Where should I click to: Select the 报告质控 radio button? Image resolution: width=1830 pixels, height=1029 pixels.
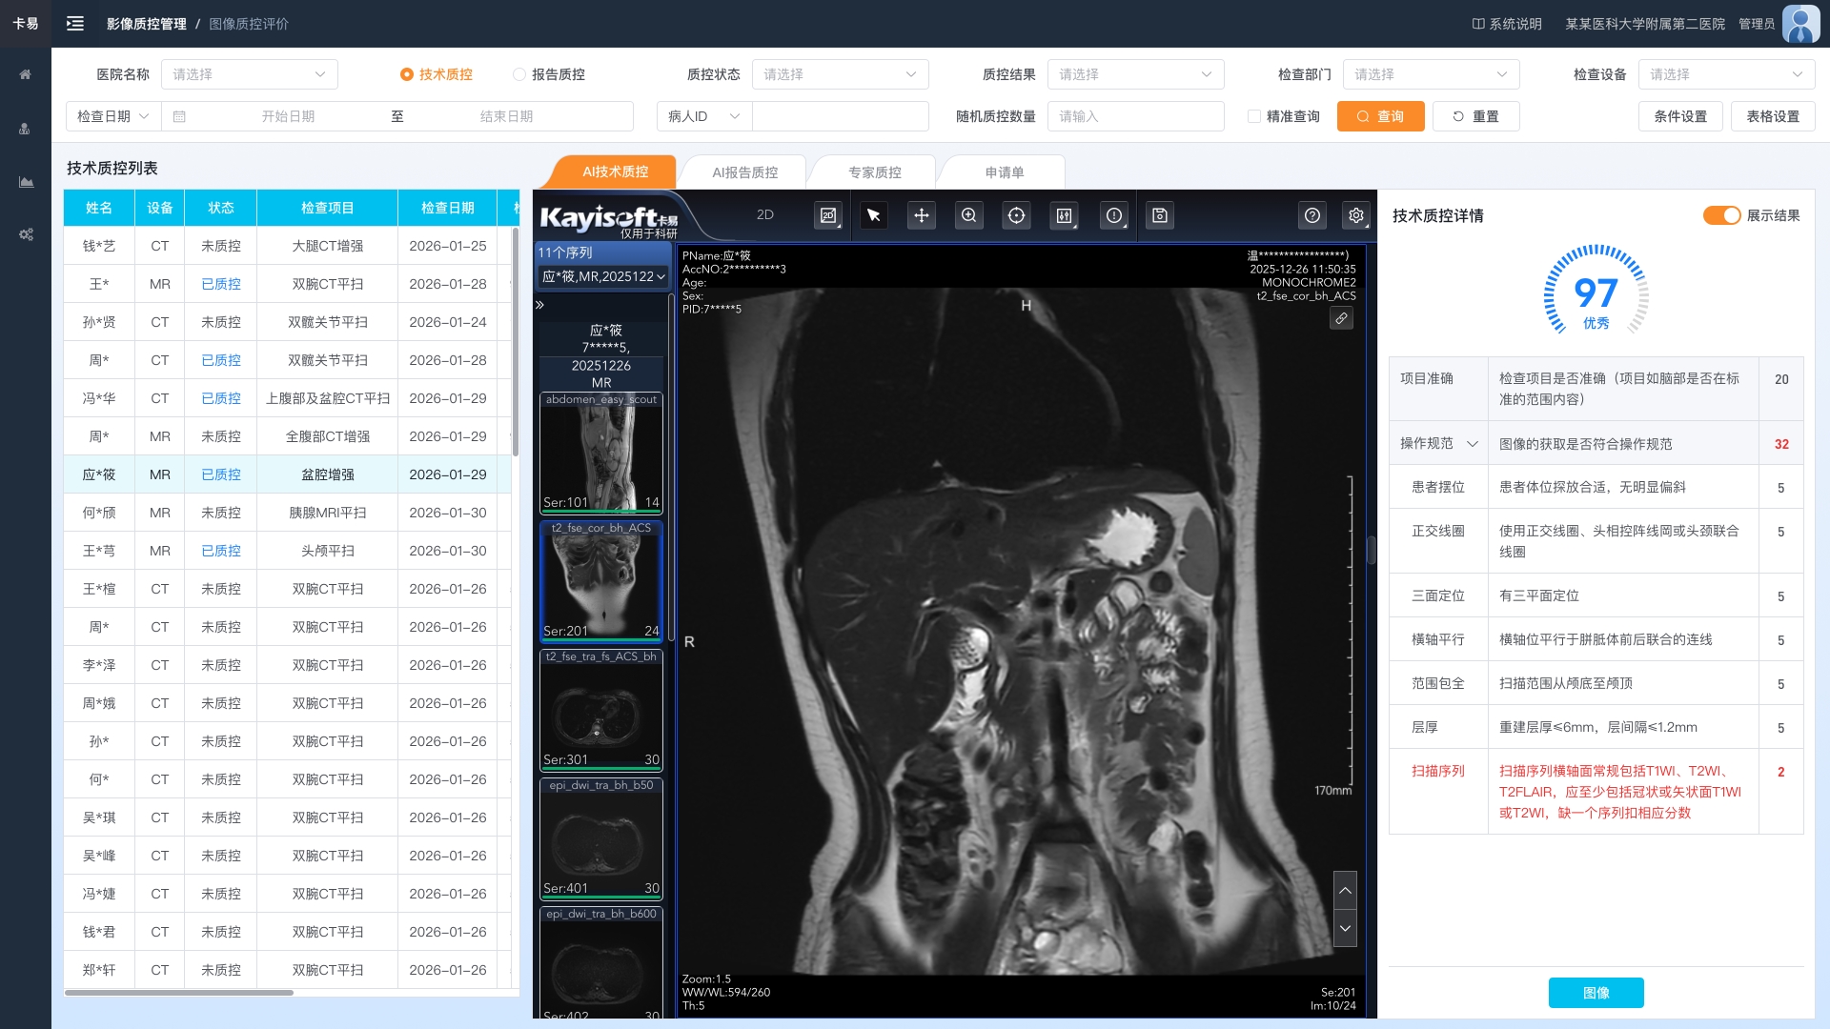[x=519, y=74]
